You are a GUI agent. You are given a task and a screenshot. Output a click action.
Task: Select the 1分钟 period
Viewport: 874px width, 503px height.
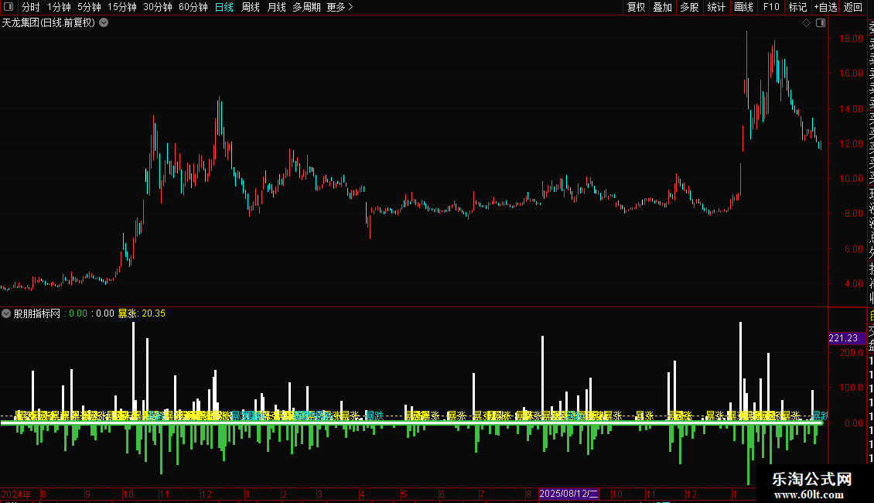59,7
